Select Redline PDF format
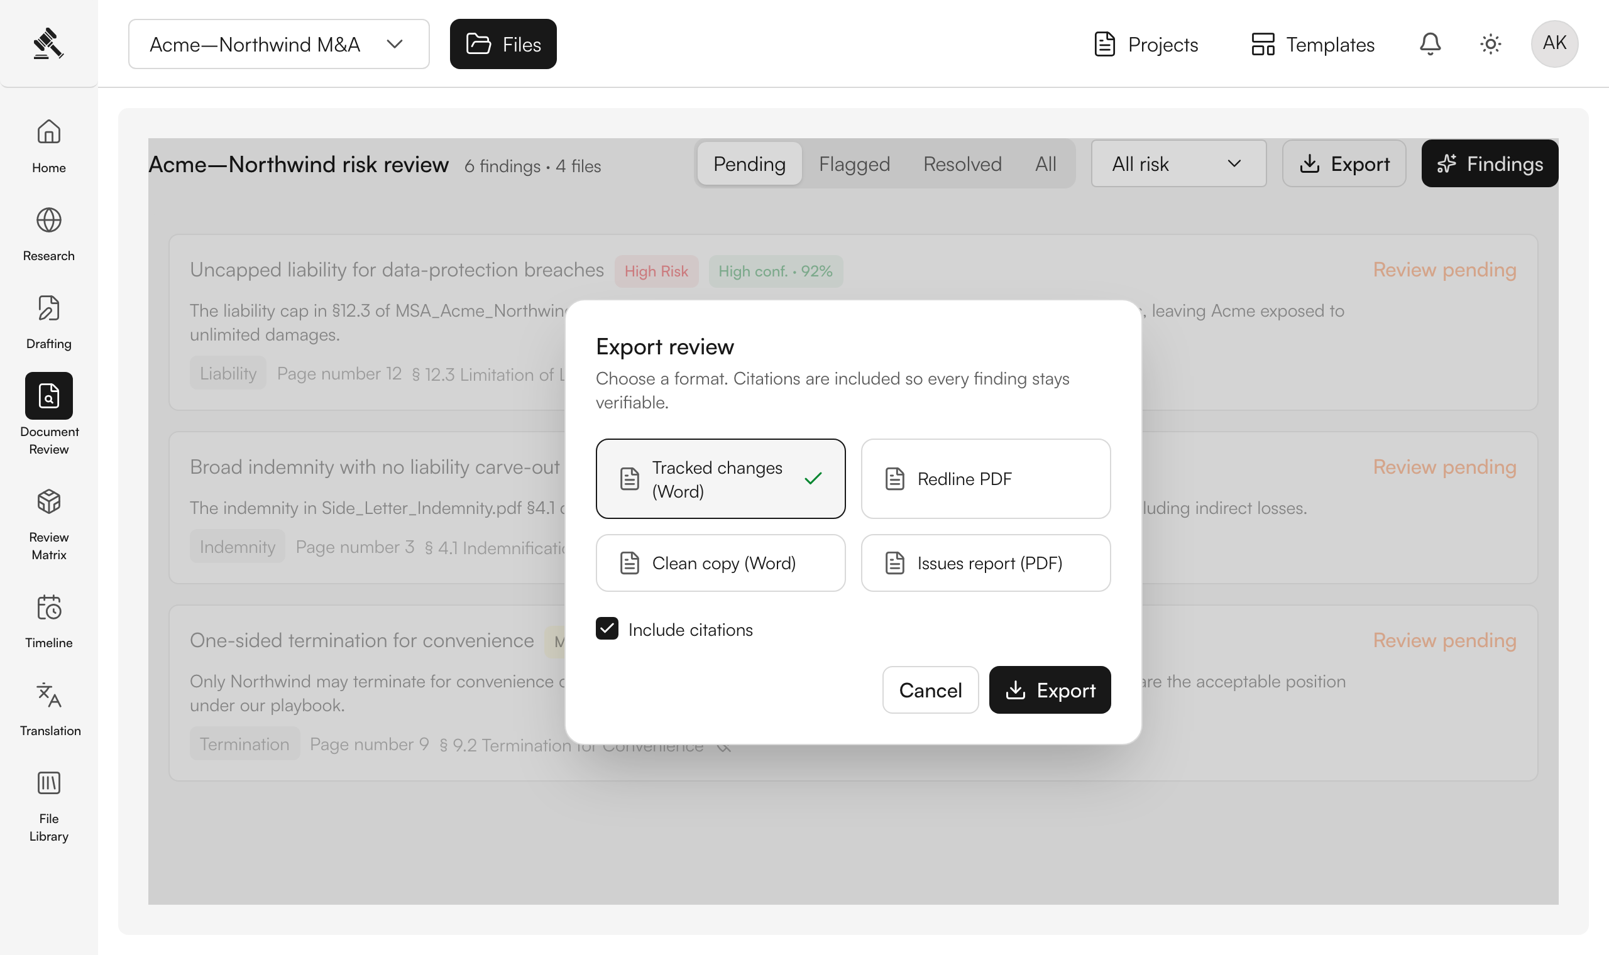The height and width of the screenshot is (955, 1609). tap(986, 479)
